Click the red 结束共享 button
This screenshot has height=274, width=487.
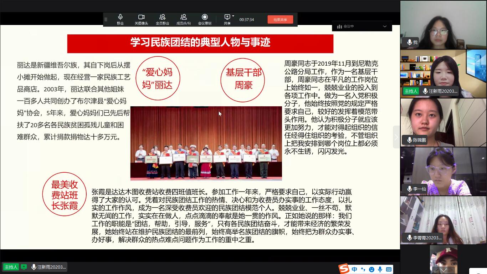point(280,20)
